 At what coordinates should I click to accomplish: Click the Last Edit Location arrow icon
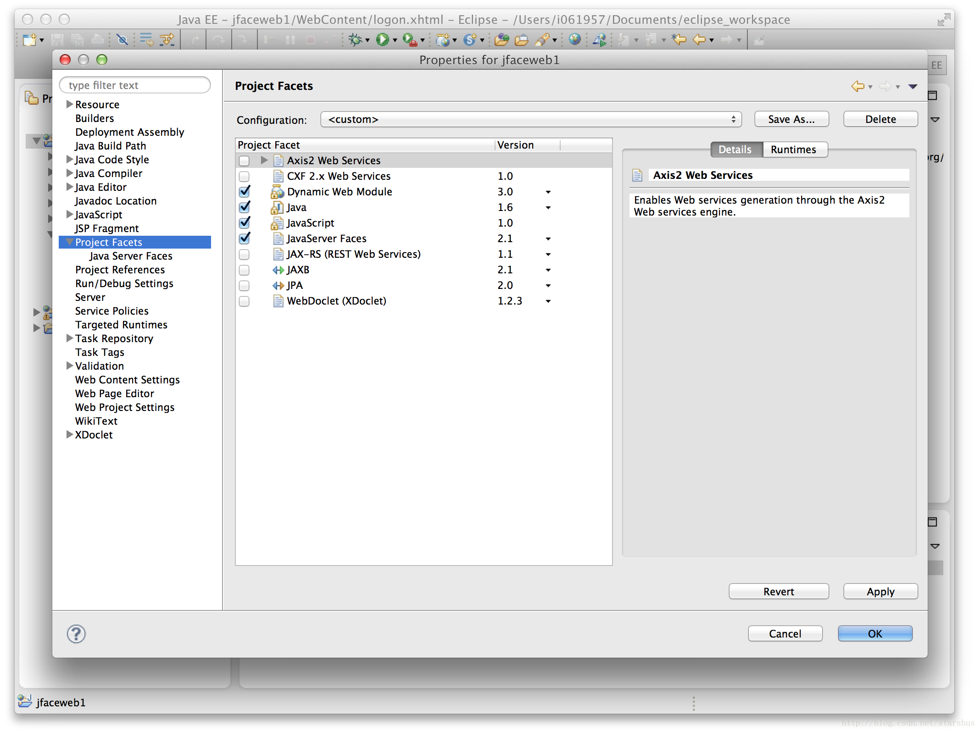pyautogui.click(x=679, y=40)
